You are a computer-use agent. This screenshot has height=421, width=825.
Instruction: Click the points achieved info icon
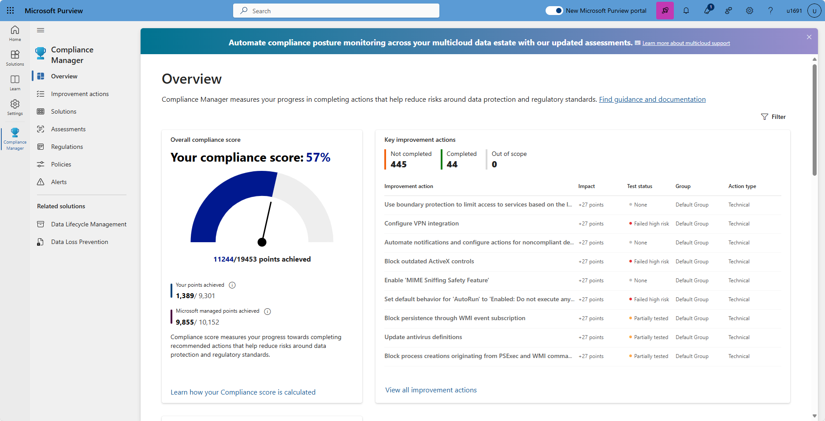coord(232,285)
